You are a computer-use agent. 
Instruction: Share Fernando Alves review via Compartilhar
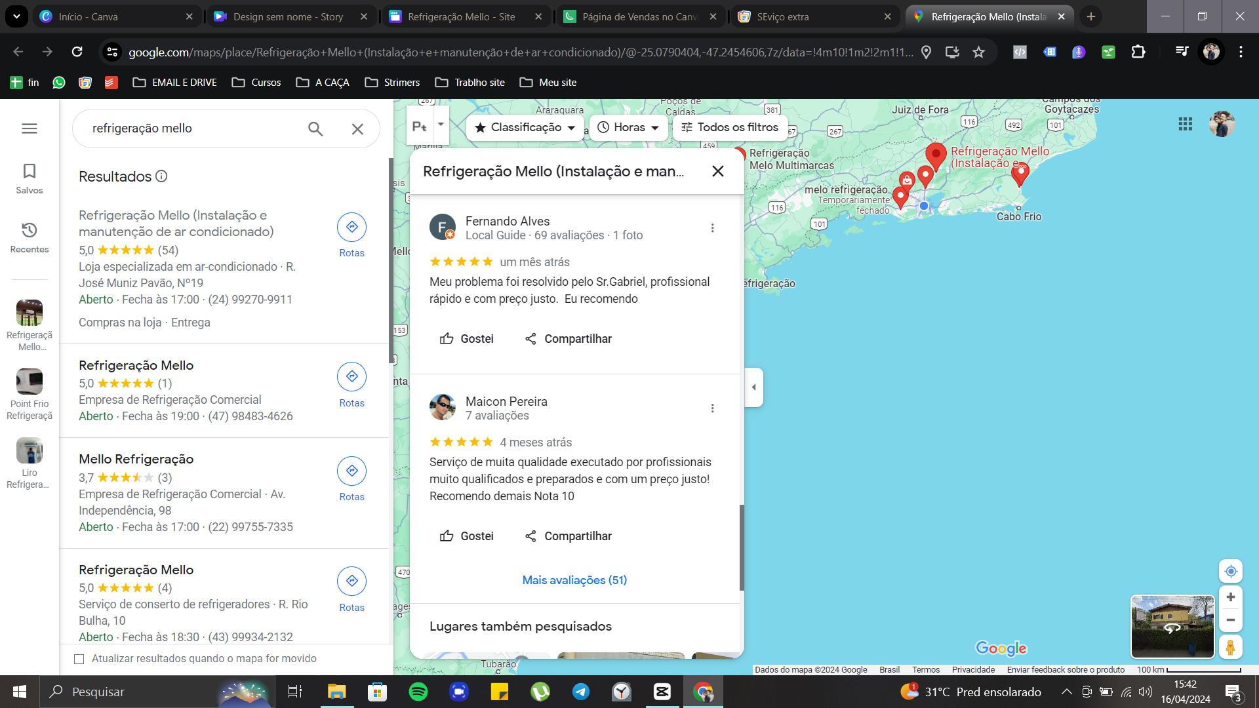[568, 339]
